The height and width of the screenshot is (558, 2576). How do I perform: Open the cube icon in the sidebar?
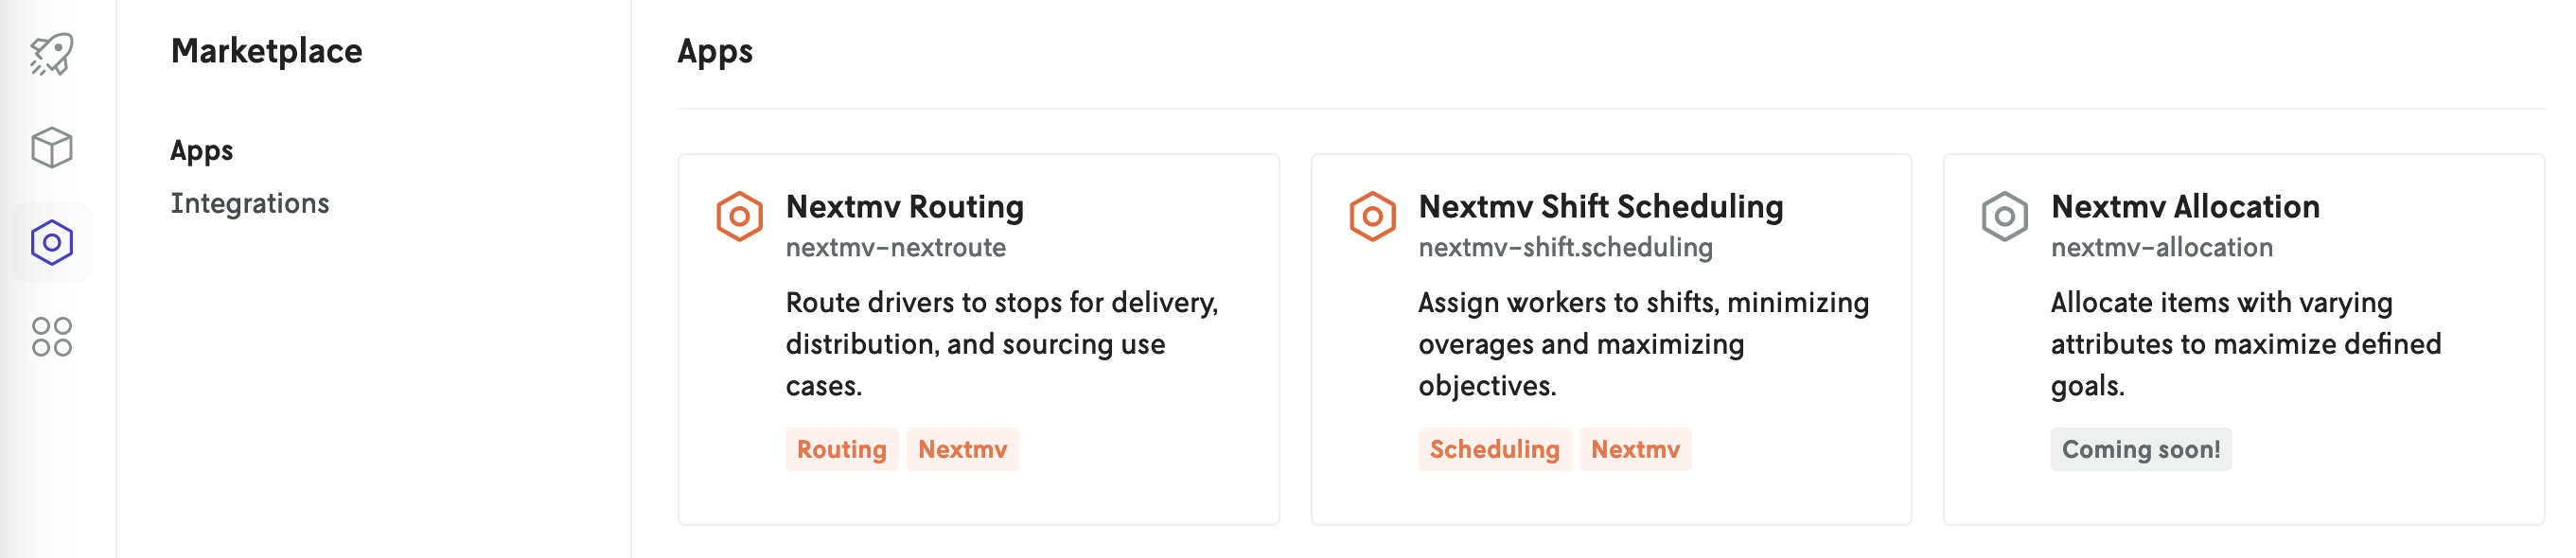51,148
